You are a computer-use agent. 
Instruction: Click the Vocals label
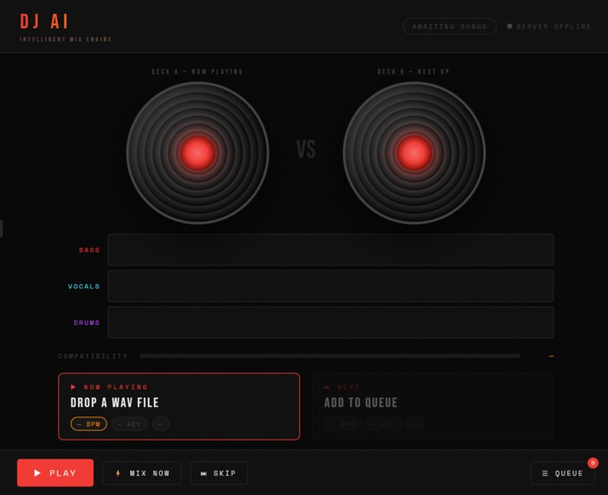coord(84,286)
